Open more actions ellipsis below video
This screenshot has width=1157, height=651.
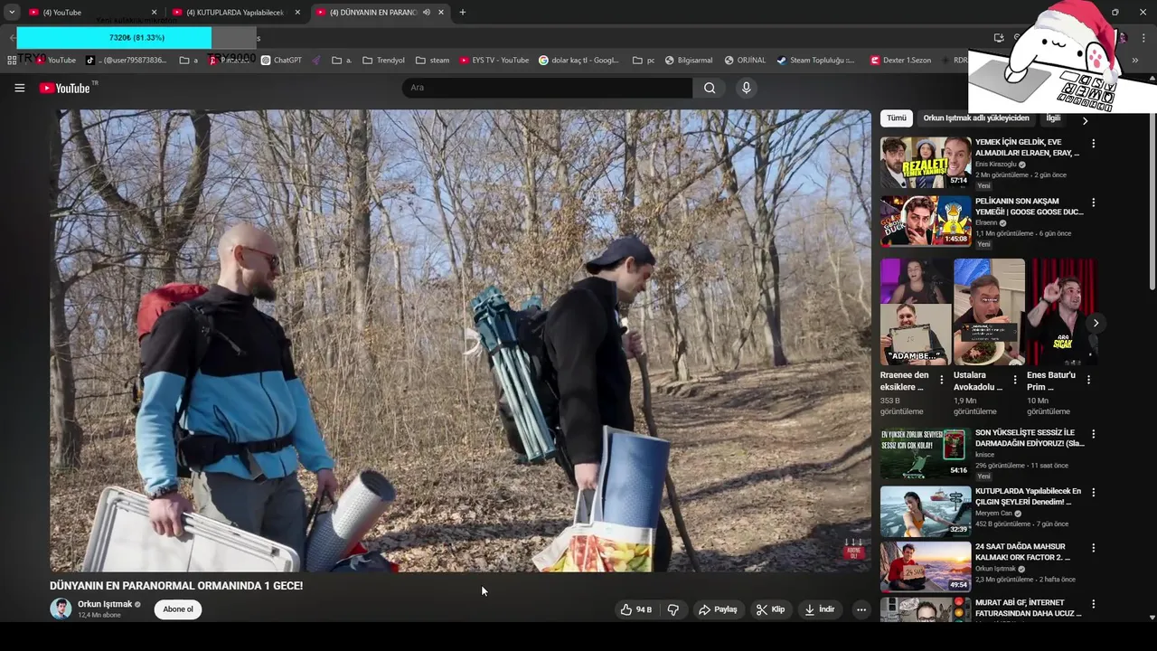pos(861,609)
